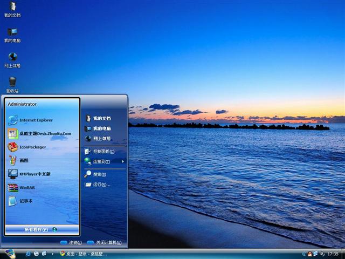The height and width of the screenshot is (259, 345).
Task: Start WinRAR from the Start menu
Action: pos(26,187)
